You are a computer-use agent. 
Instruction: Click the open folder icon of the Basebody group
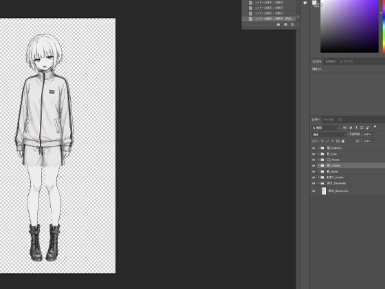[322, 183]
